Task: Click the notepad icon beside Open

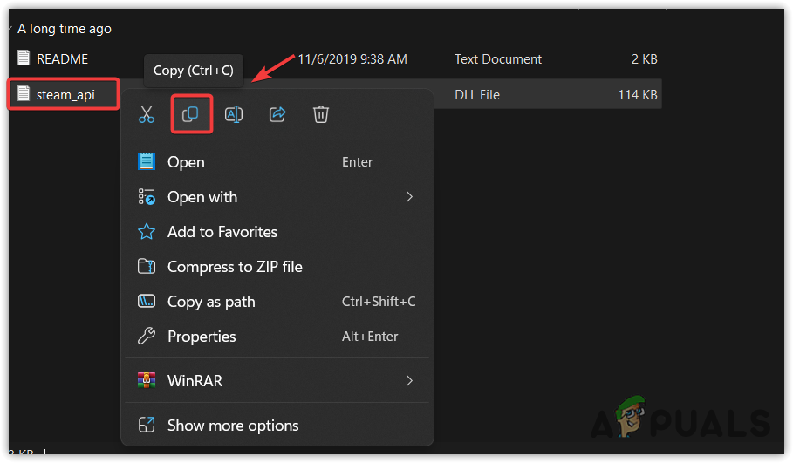Action: point(147,162)
